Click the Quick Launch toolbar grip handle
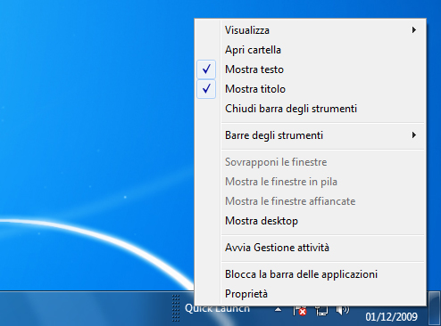Viewport: 441px width, 326px height. tap(176, 308)
